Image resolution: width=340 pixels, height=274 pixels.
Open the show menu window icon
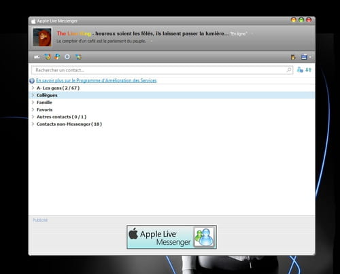click(x=304, y=57)
